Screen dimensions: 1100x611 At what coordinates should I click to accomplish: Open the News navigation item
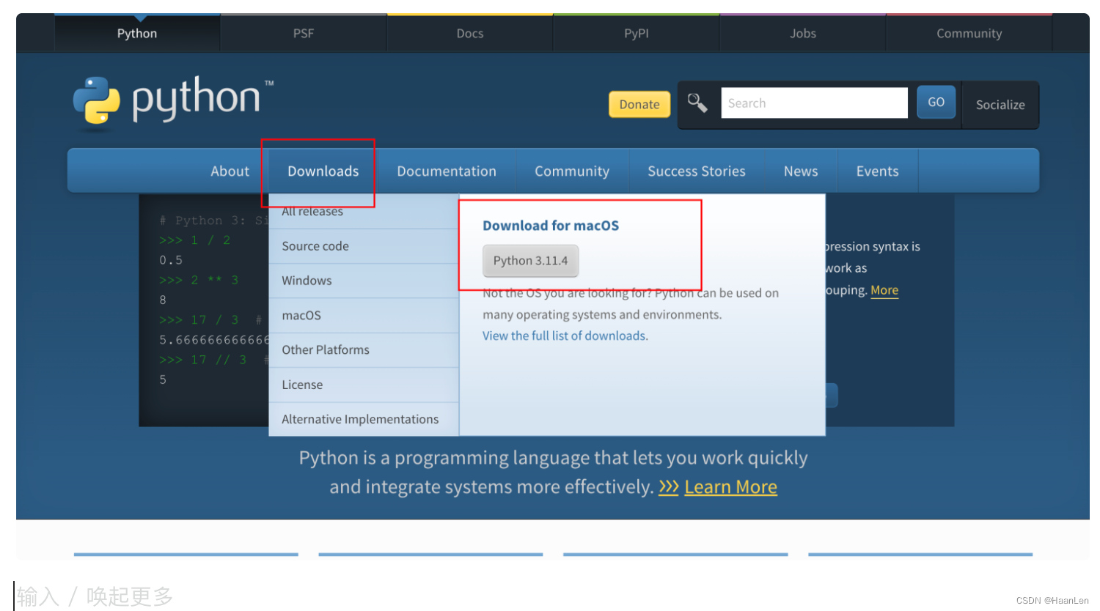(x=801, y=171)
